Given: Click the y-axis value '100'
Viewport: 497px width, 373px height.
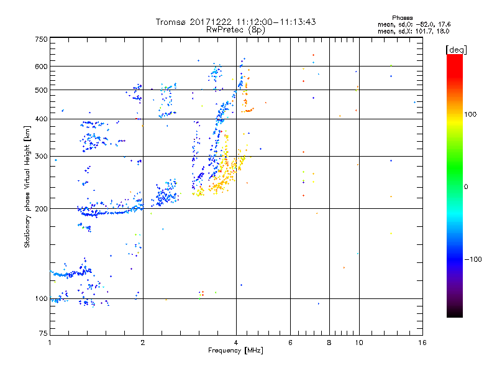Looking at the screenshot, I should [x=41, y=298].
